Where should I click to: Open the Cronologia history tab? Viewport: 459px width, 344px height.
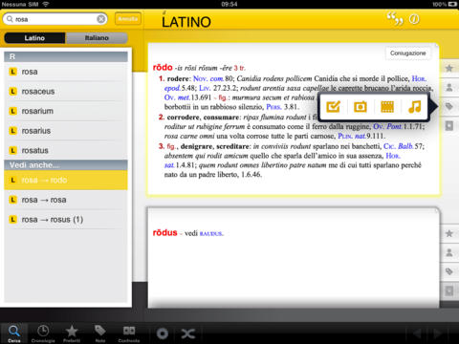pos(43,333)
